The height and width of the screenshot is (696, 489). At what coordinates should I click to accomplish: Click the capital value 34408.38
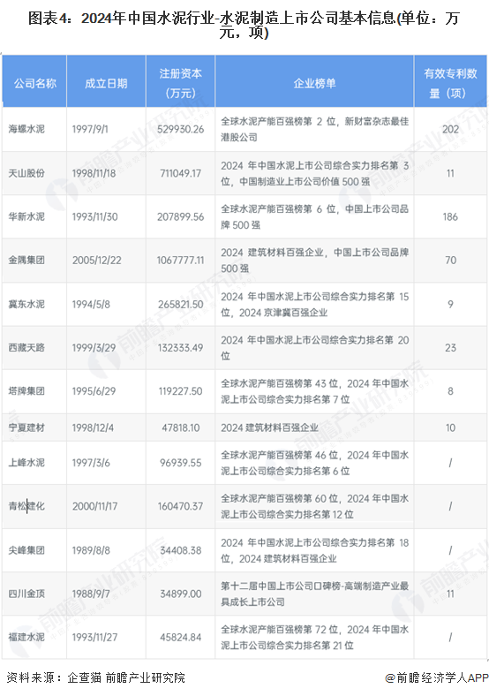click(x=180, y=550)
